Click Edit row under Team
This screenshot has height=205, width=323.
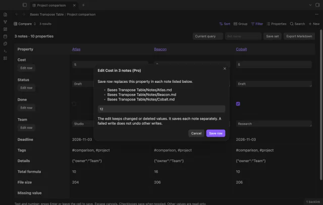pos(26,128)
